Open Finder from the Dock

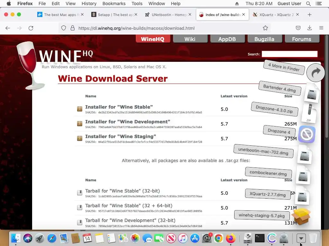[x=15, y=238]
